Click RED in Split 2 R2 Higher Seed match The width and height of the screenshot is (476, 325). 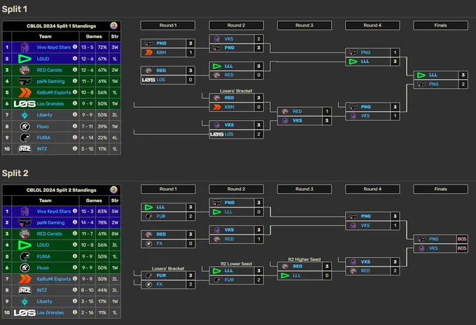(297, 266)
